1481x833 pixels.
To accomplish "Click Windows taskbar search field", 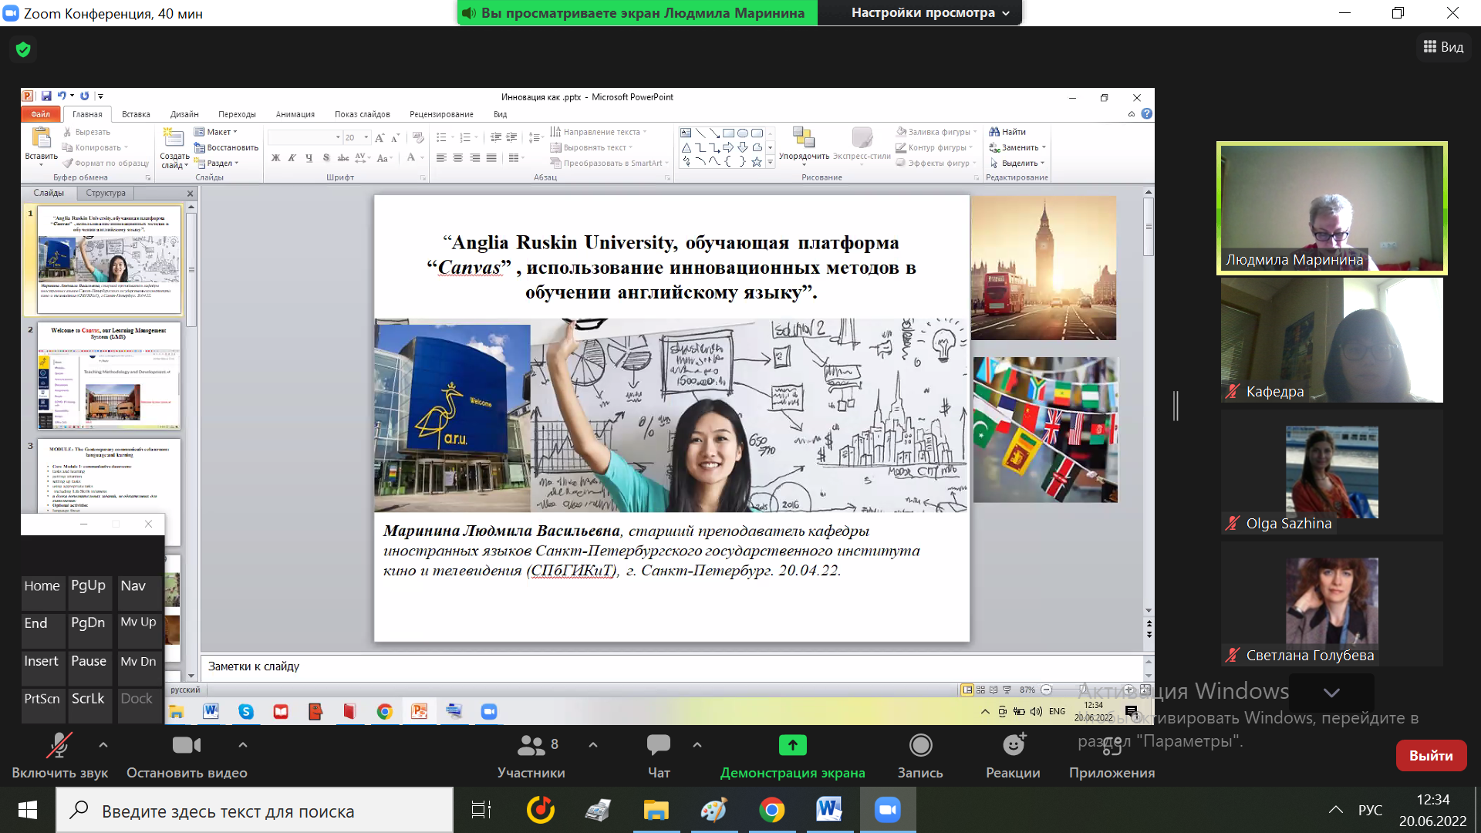I will [x=255, y=810].
